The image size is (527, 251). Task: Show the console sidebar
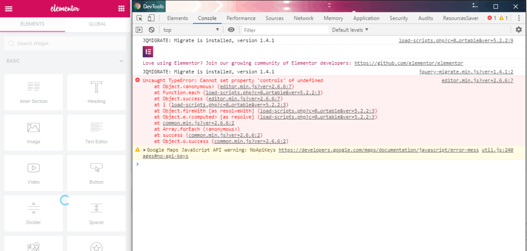pos(139,30)
